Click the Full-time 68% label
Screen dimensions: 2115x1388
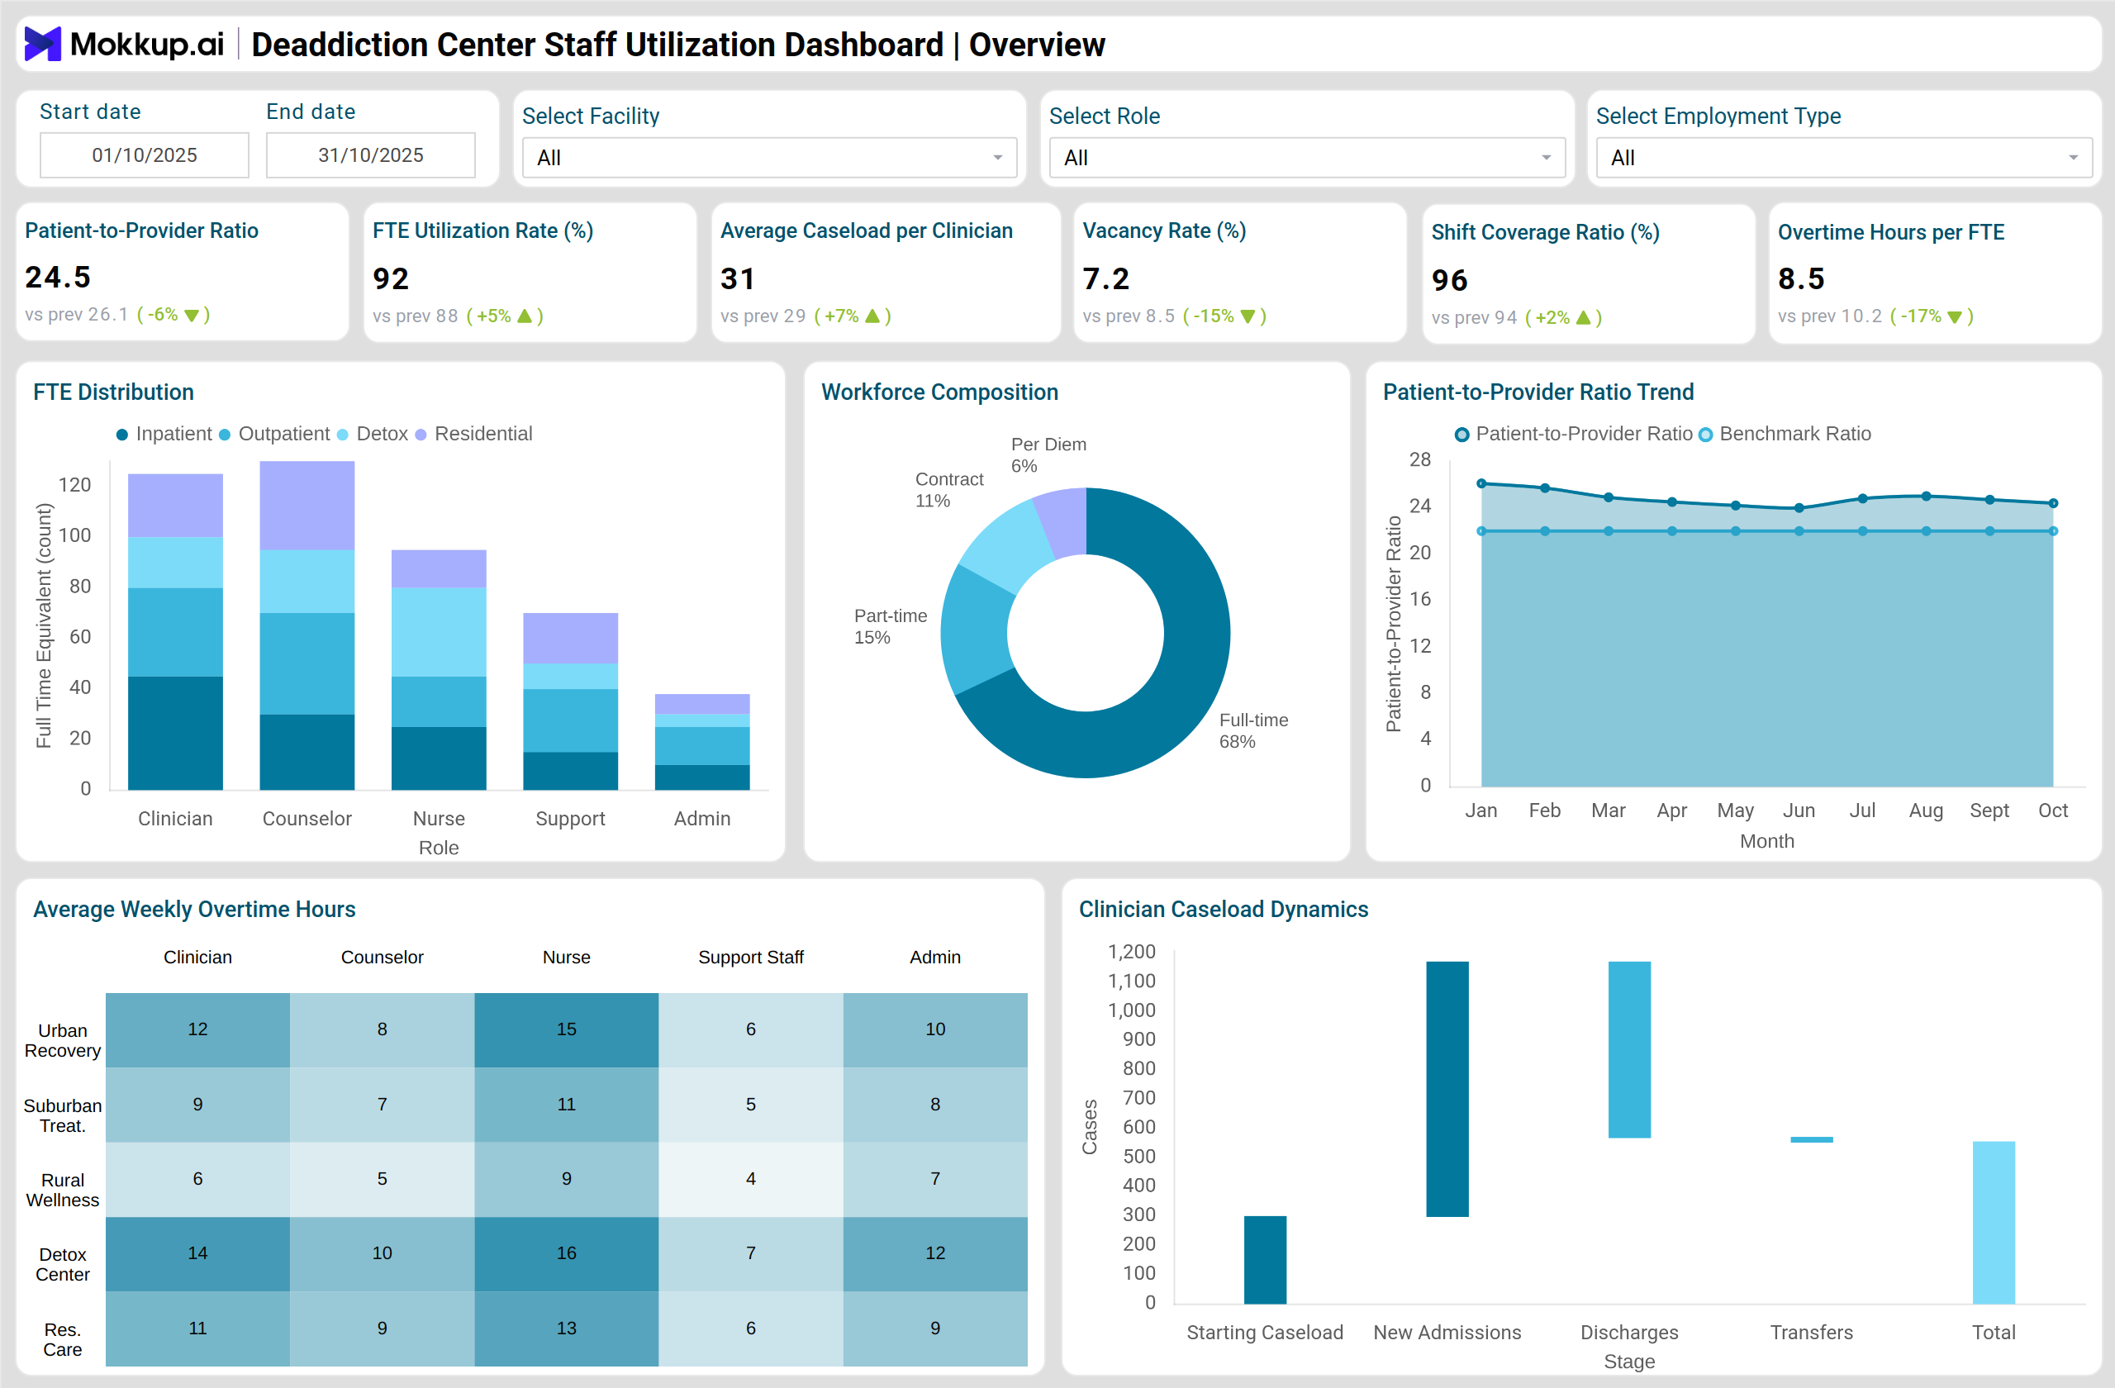coord(1253,730)
